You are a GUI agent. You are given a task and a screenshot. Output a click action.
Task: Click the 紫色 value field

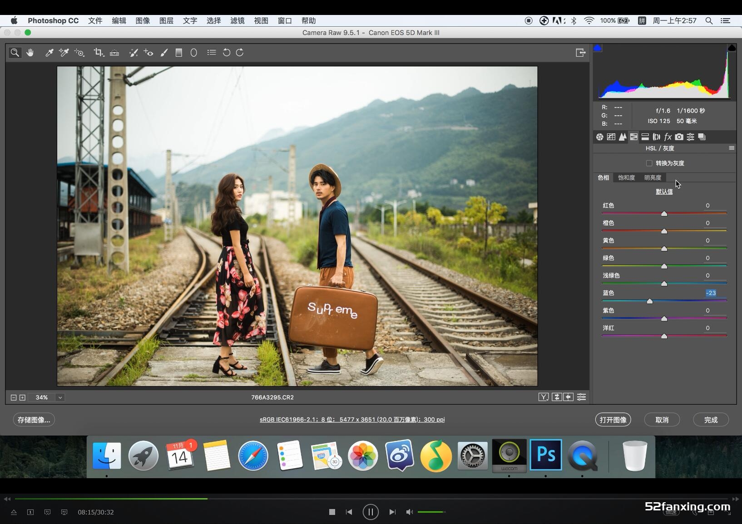pyautogui.click(x=714, y=311)
